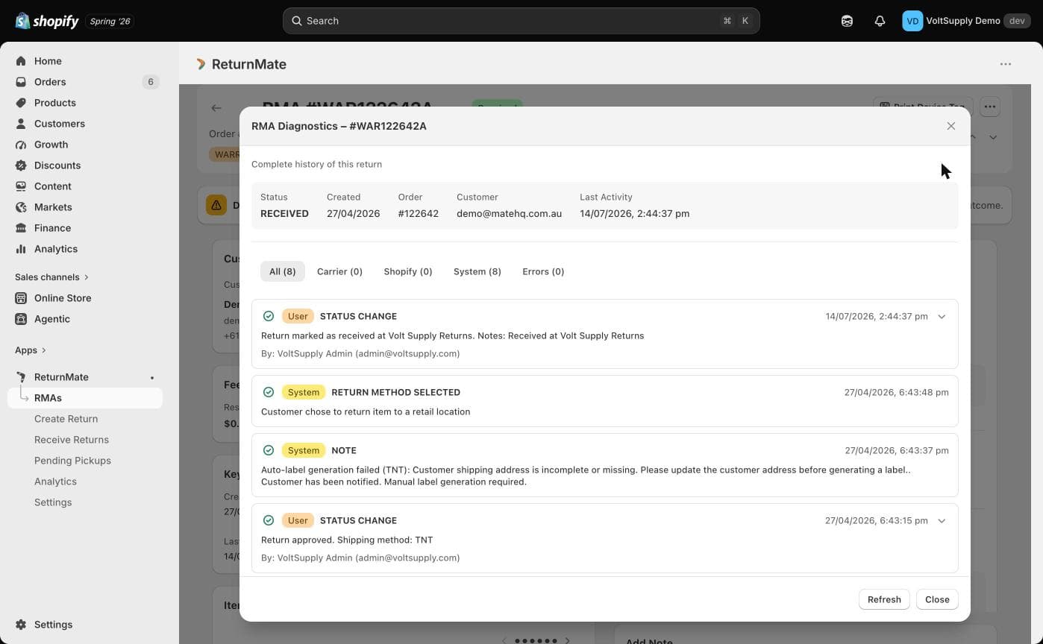Click the Home icon in sidebar

pyautogui.click(x=21, y=61)
